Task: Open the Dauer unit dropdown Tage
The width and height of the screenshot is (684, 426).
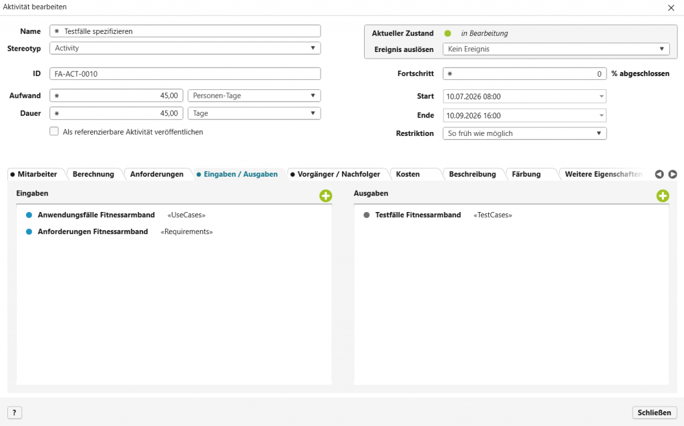Action: coord(254,113)
